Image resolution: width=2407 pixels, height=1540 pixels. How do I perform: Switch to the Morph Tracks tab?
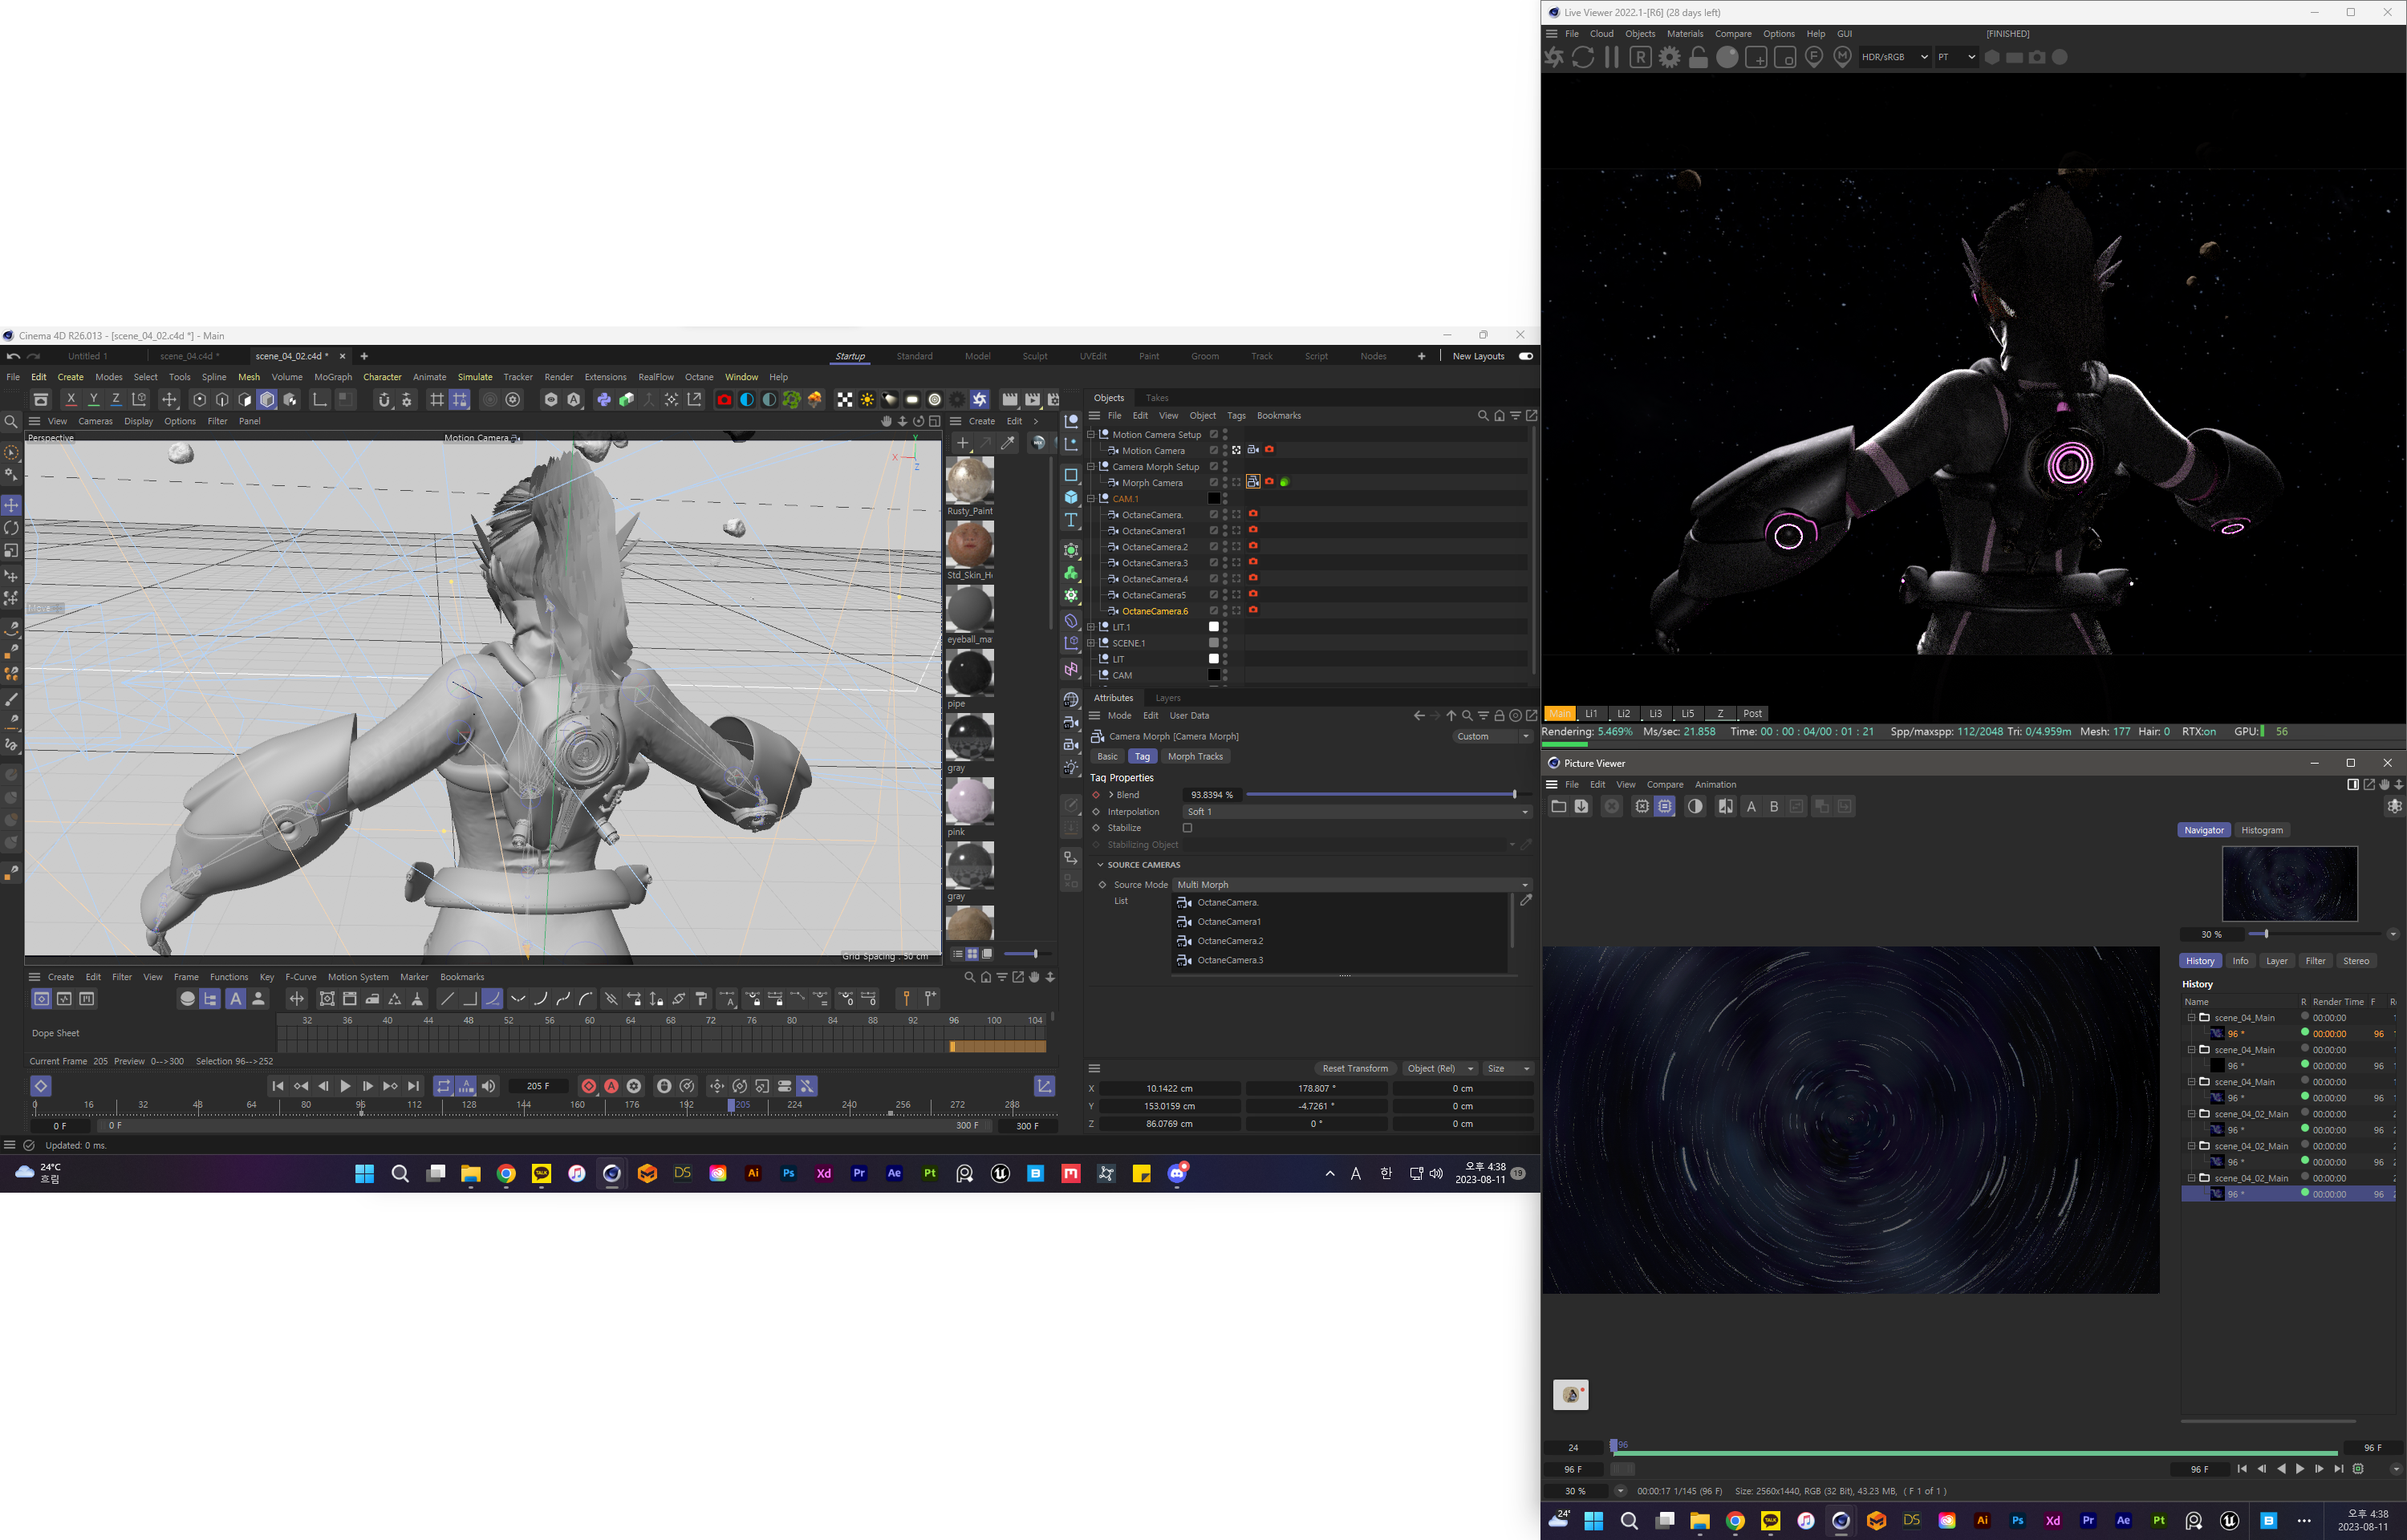click(1195, 757)
